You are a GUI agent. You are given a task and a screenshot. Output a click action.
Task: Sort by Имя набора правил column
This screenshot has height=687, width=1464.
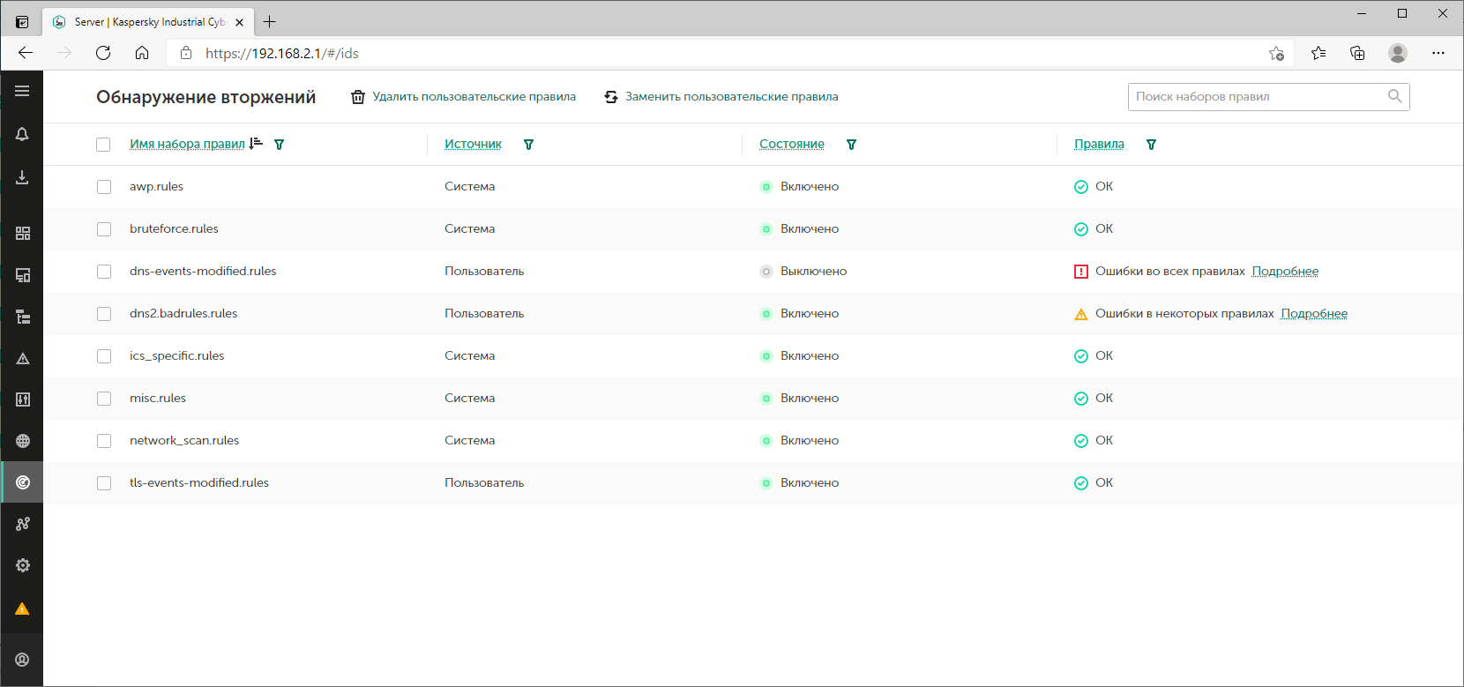click(x=187, y=144)
